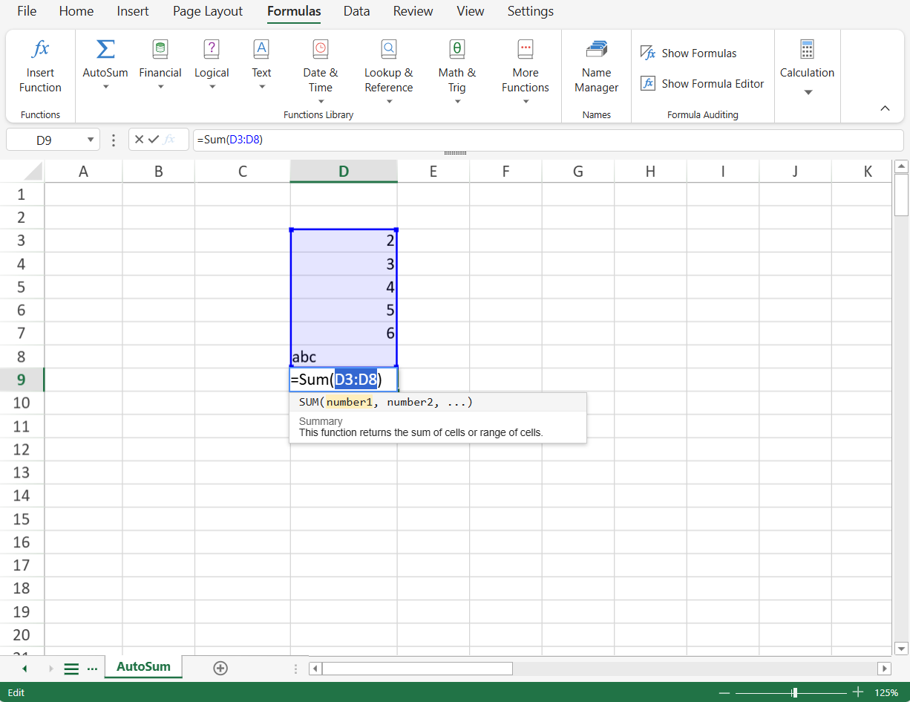Open the Logical functions icon
Viewport: 910px width, 702px height.
click(x=212, y=50)
